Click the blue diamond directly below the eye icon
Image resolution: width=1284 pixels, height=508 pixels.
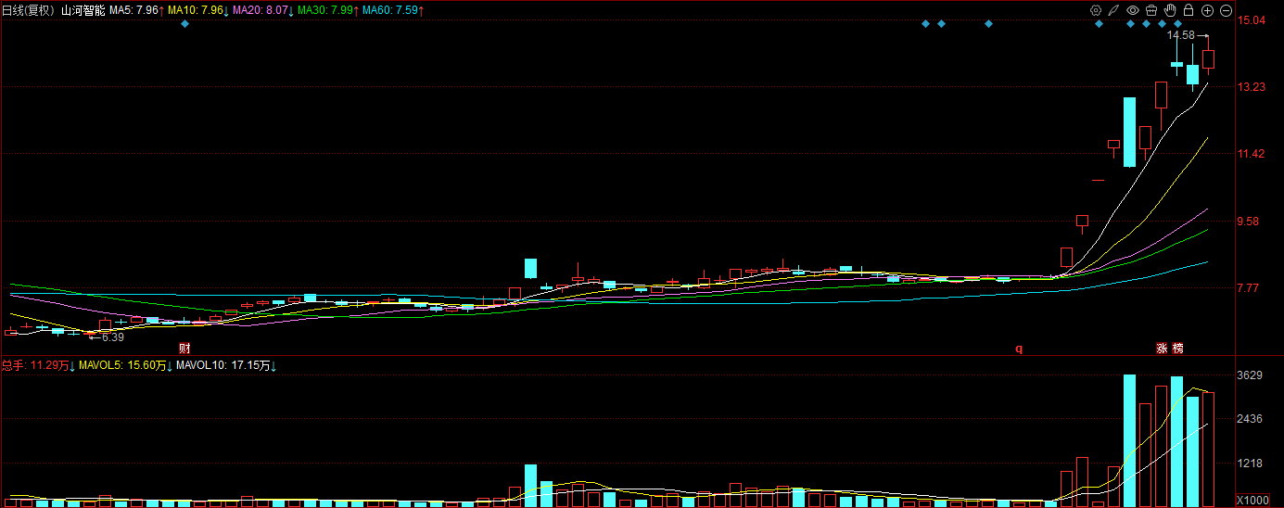(x=1131, y=23)
